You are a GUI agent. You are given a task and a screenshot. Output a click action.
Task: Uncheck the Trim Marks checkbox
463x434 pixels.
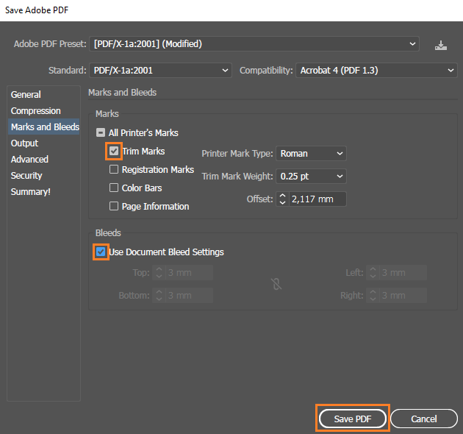tap(114, 151)
